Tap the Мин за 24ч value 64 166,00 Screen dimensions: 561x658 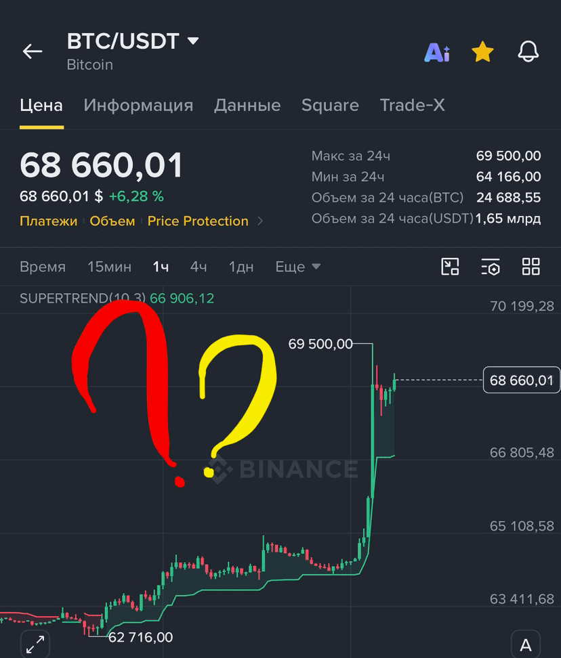(509, 177)
